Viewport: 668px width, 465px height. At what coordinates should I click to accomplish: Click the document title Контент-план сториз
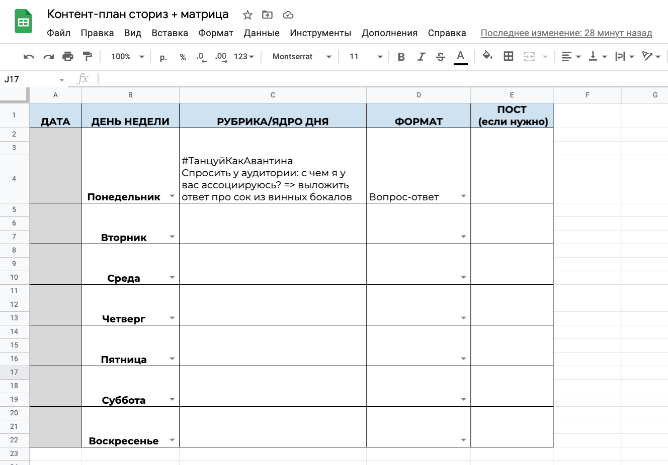[138, 14]
